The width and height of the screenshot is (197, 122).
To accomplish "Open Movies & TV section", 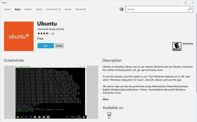I will (54, 9).
